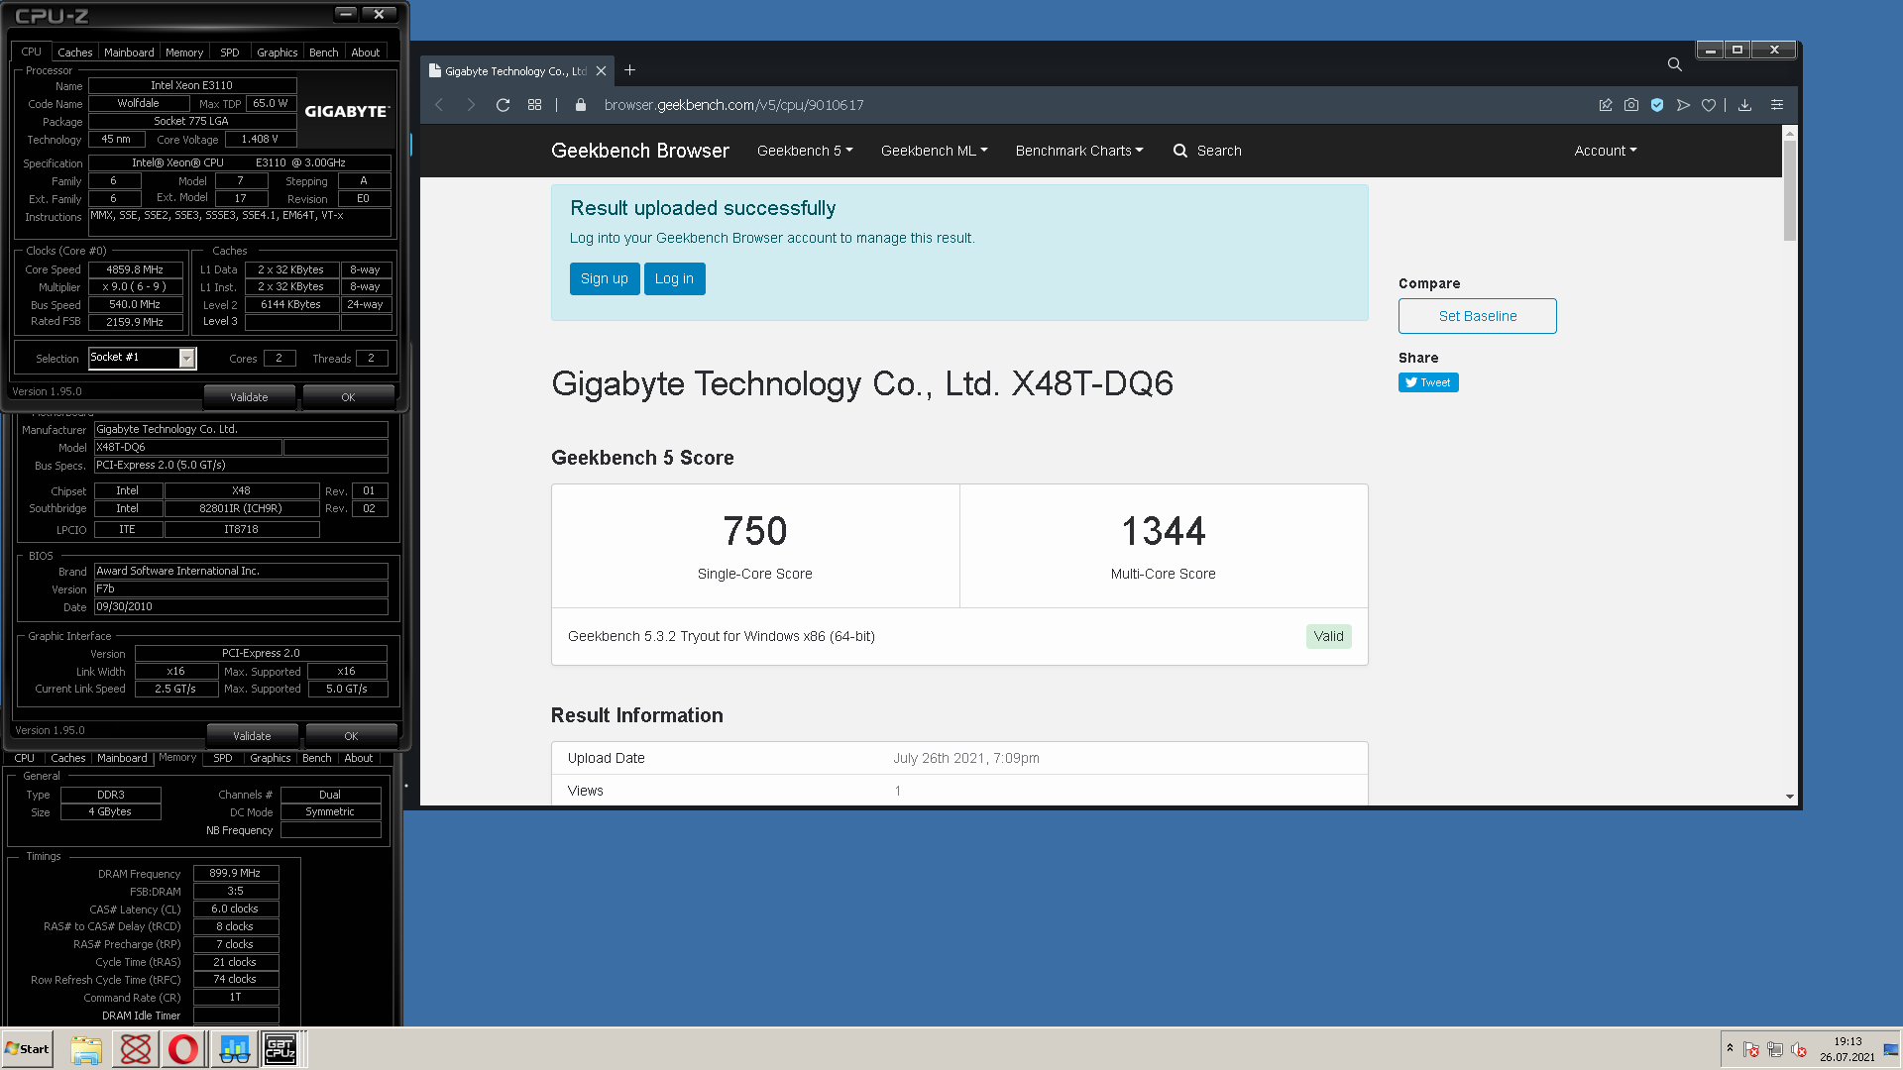Viewport: 1903px width, 1070px height.
Task: Switch to Mainboard tab in top CPU-Z
Action: (129, 53)
